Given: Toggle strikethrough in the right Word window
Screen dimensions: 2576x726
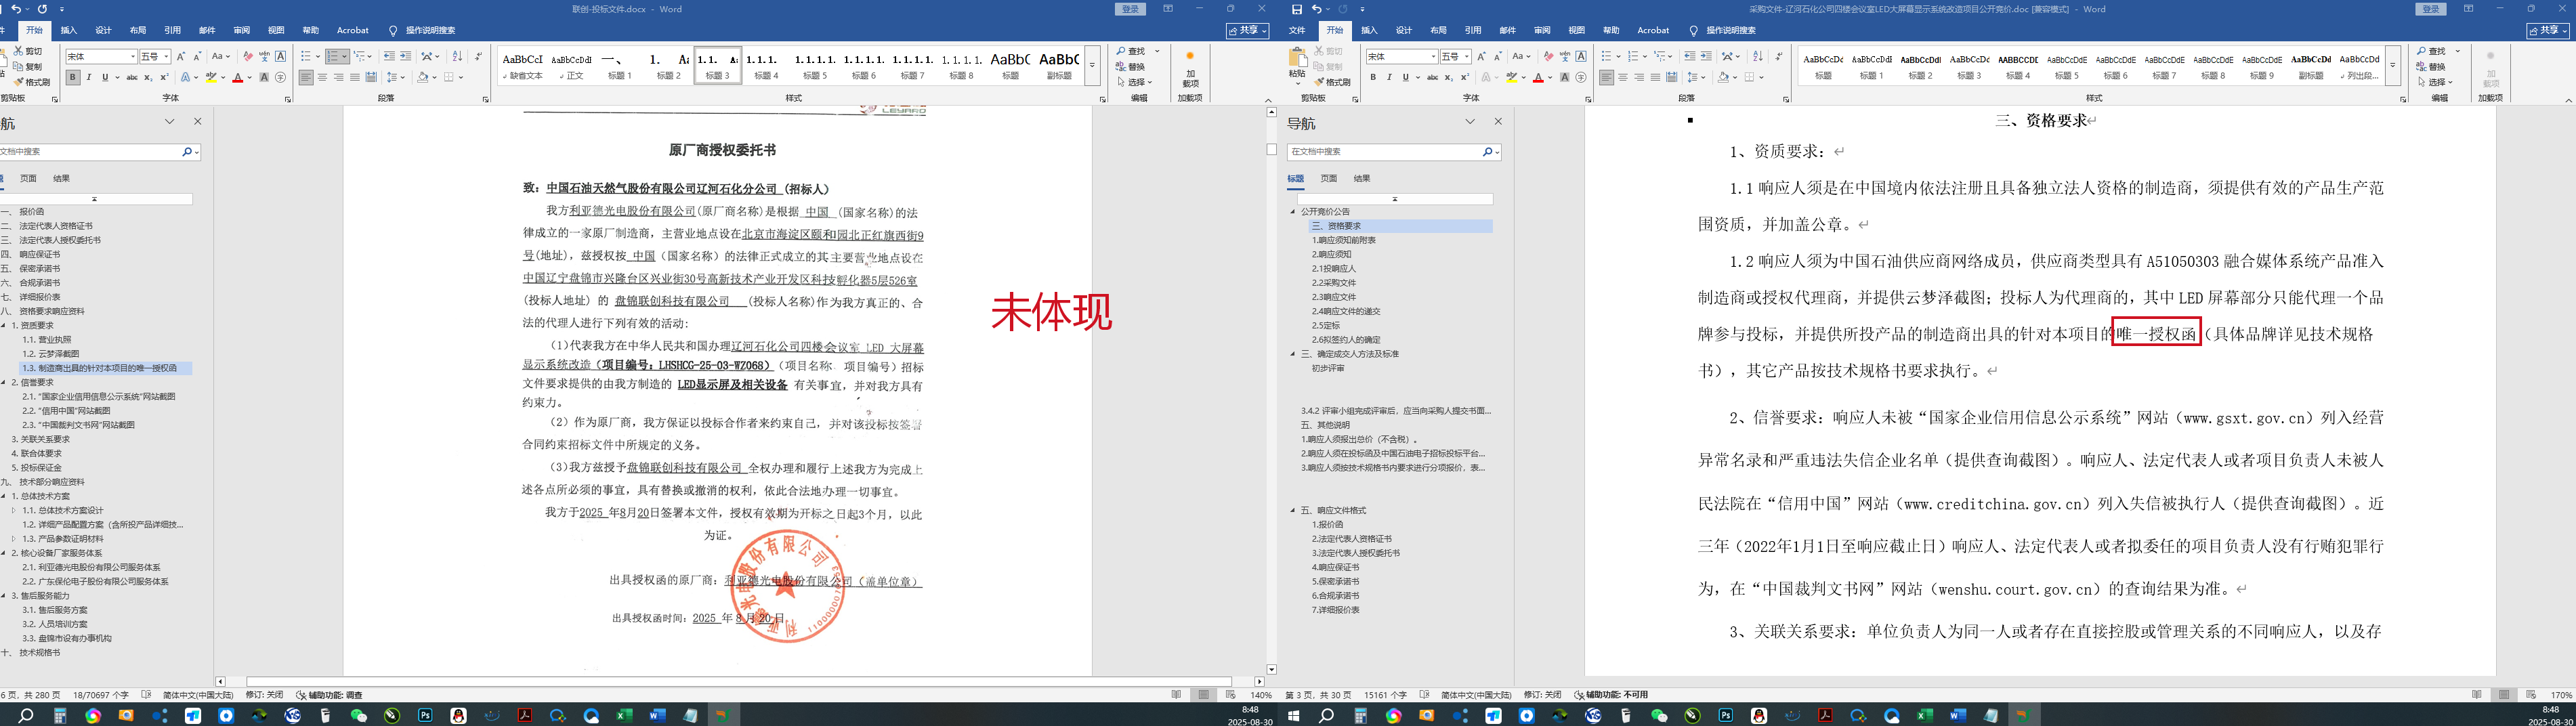Looking at the screenshot, I should point(1432,77).
